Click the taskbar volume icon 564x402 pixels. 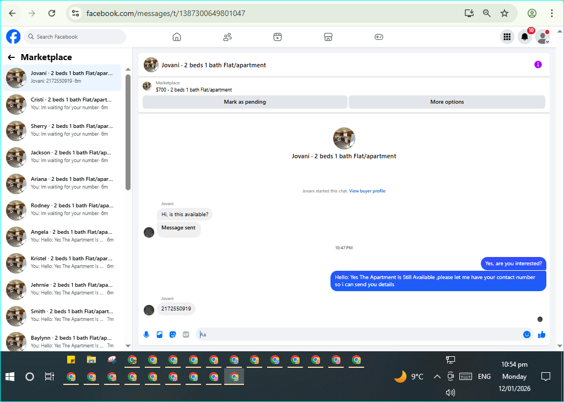point(451,393)
